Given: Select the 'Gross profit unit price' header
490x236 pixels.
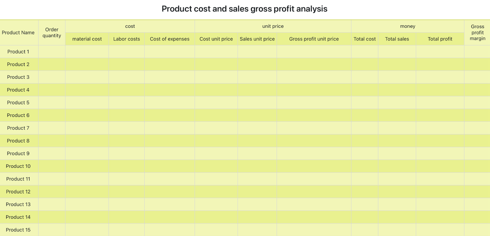Looking at the screenshot, I should [314, 39].
